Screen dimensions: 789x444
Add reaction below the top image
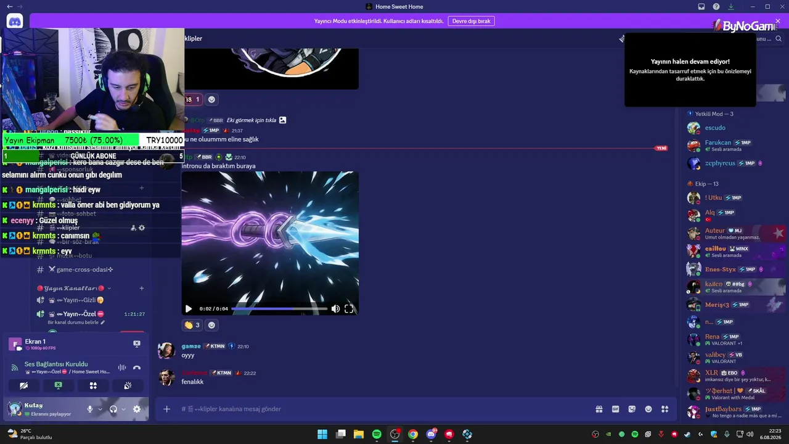pos(211,99)
